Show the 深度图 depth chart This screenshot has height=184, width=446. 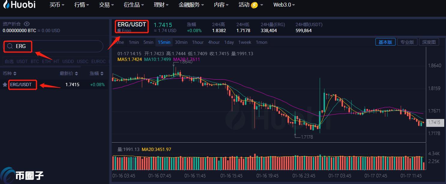point(429,42)
